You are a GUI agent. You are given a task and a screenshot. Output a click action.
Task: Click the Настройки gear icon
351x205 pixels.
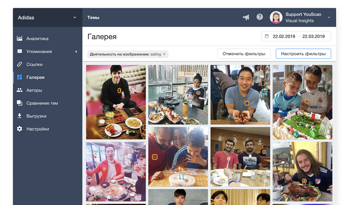click(x=19, y=129)
